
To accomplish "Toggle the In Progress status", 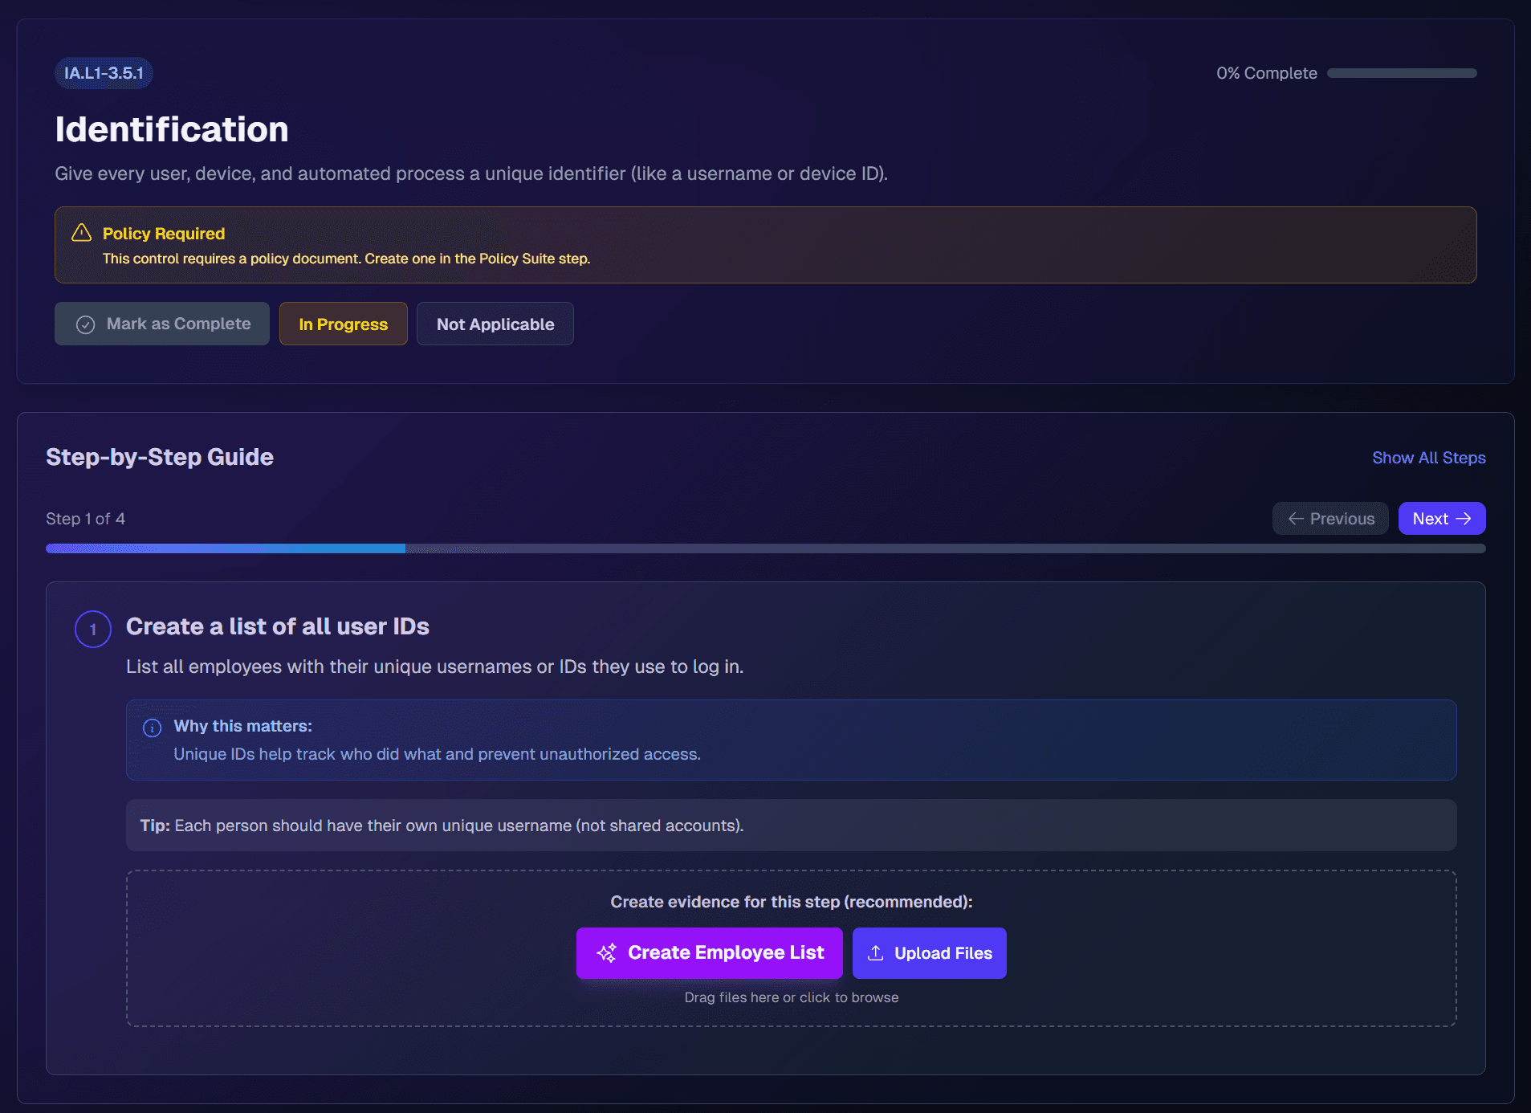I will (343, 324).
